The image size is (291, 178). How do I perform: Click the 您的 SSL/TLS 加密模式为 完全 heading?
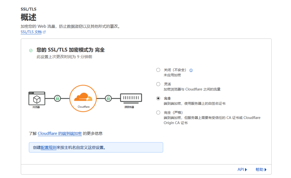[x=70, y=50]
